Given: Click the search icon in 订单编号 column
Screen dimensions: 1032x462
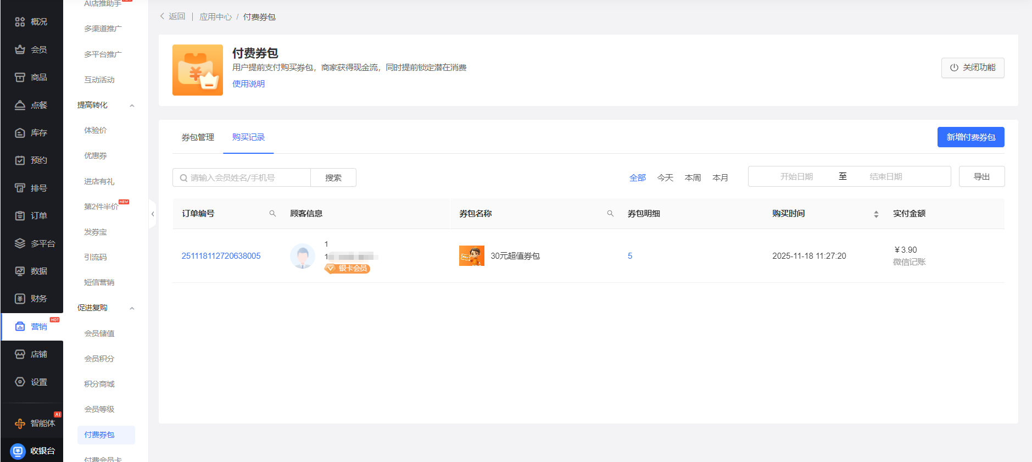Looking at the screenshot, I should [x=272, y=214].
